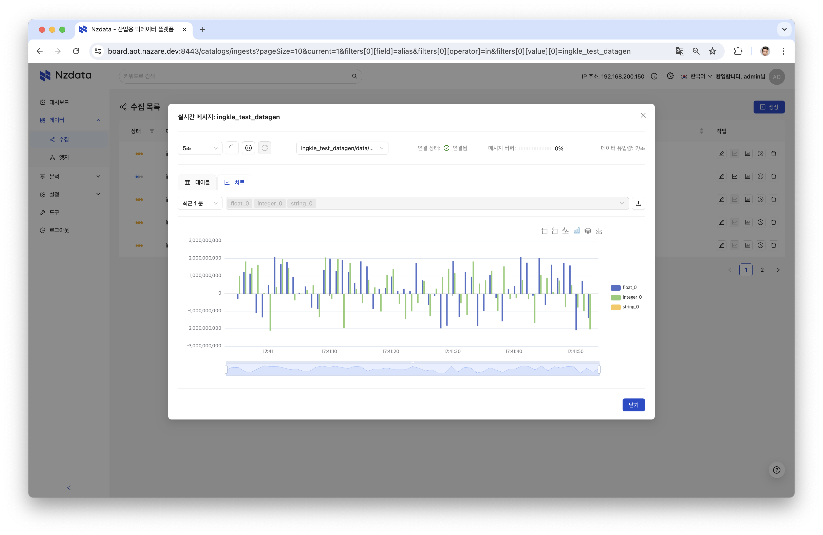
Task: Open the ingkle_test_datagen/data topic dropdown
Action: 342,148
